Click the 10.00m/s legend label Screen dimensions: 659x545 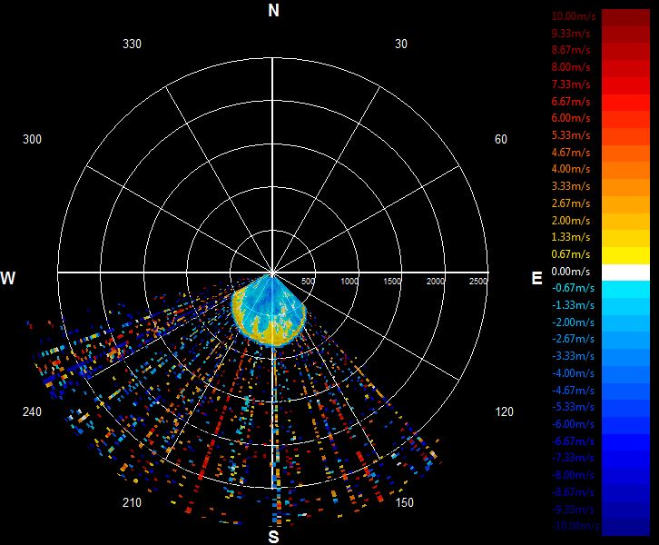click(574, 16)
